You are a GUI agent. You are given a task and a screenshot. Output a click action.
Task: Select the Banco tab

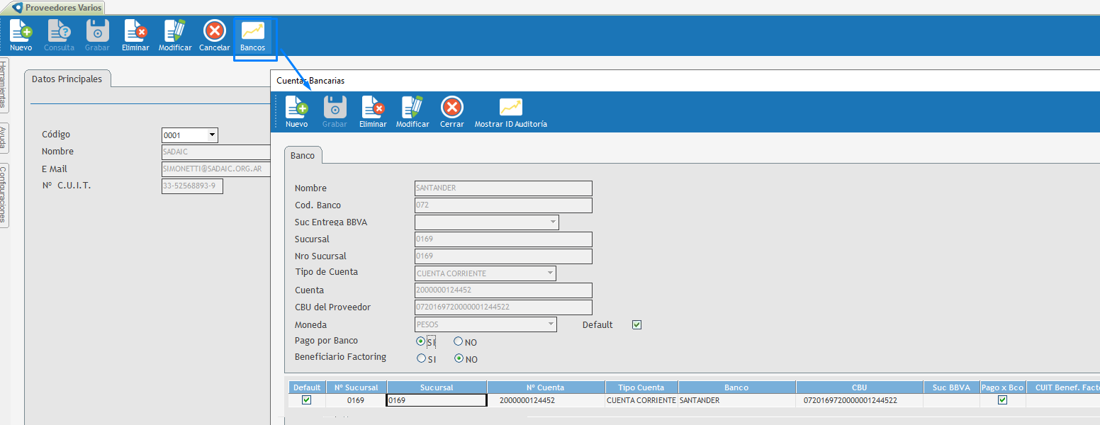(x=303, y=155)
